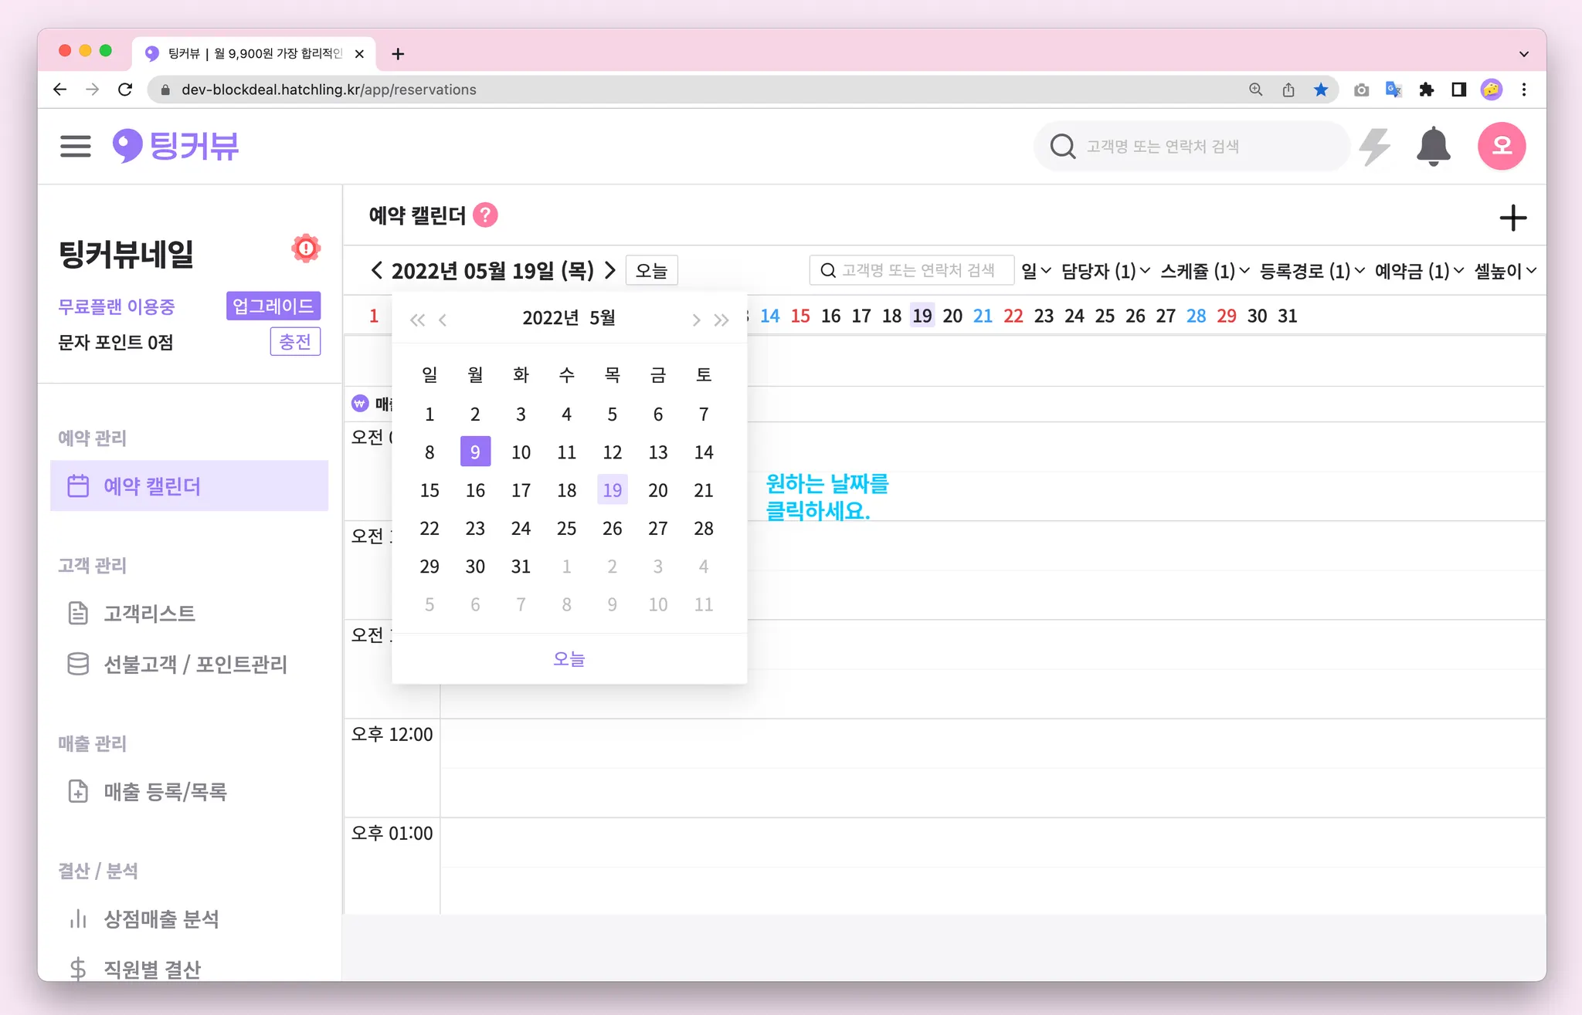Expand the 스케쥴 (1) filter dropdown
Image resolution: width=1582 pixels, height=1015 pixels.
1204,271
